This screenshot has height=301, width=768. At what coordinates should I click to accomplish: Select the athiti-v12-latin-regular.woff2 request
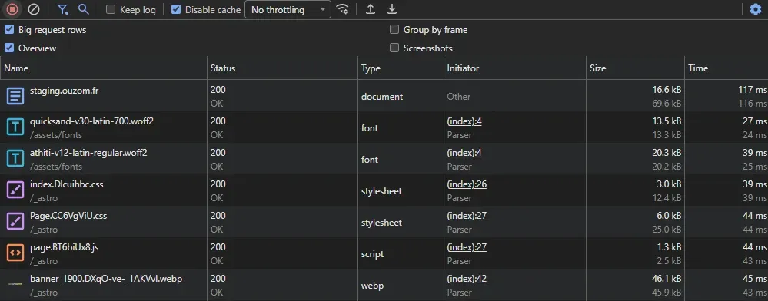[x=88, y=153]
